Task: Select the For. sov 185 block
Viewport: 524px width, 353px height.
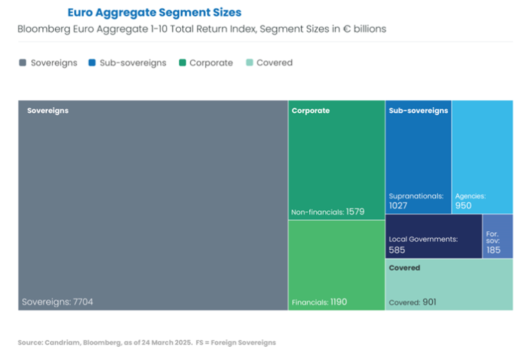Action: pos(498,236)
